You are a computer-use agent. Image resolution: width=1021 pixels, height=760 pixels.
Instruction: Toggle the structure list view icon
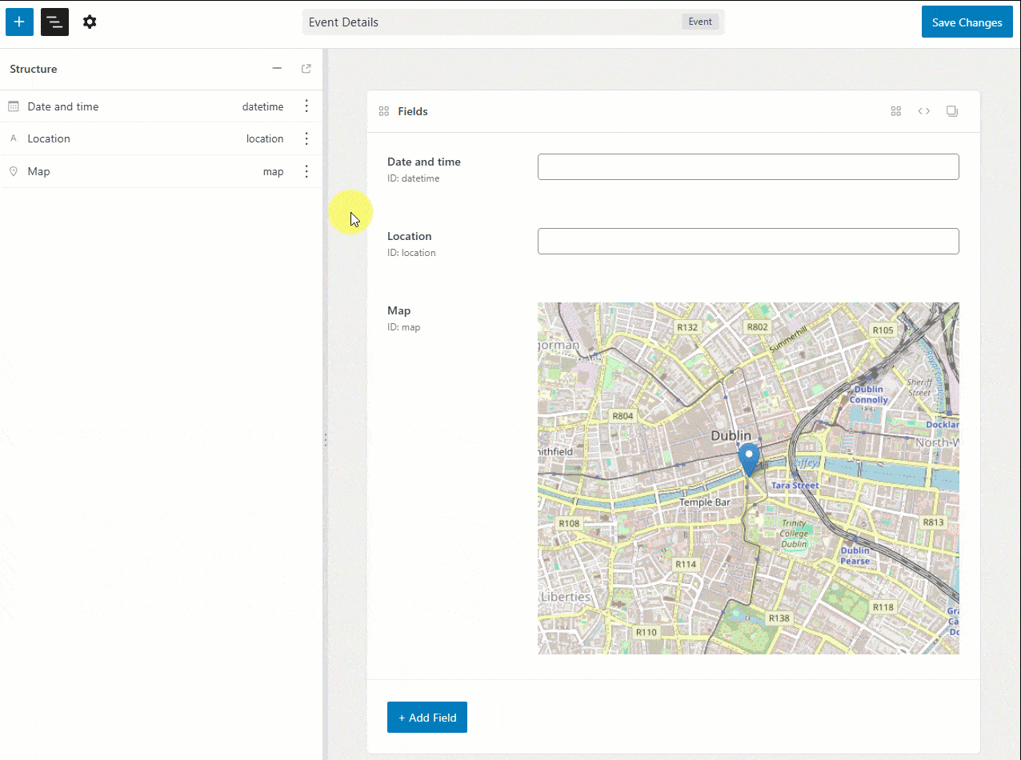click(x=54, y=22)
